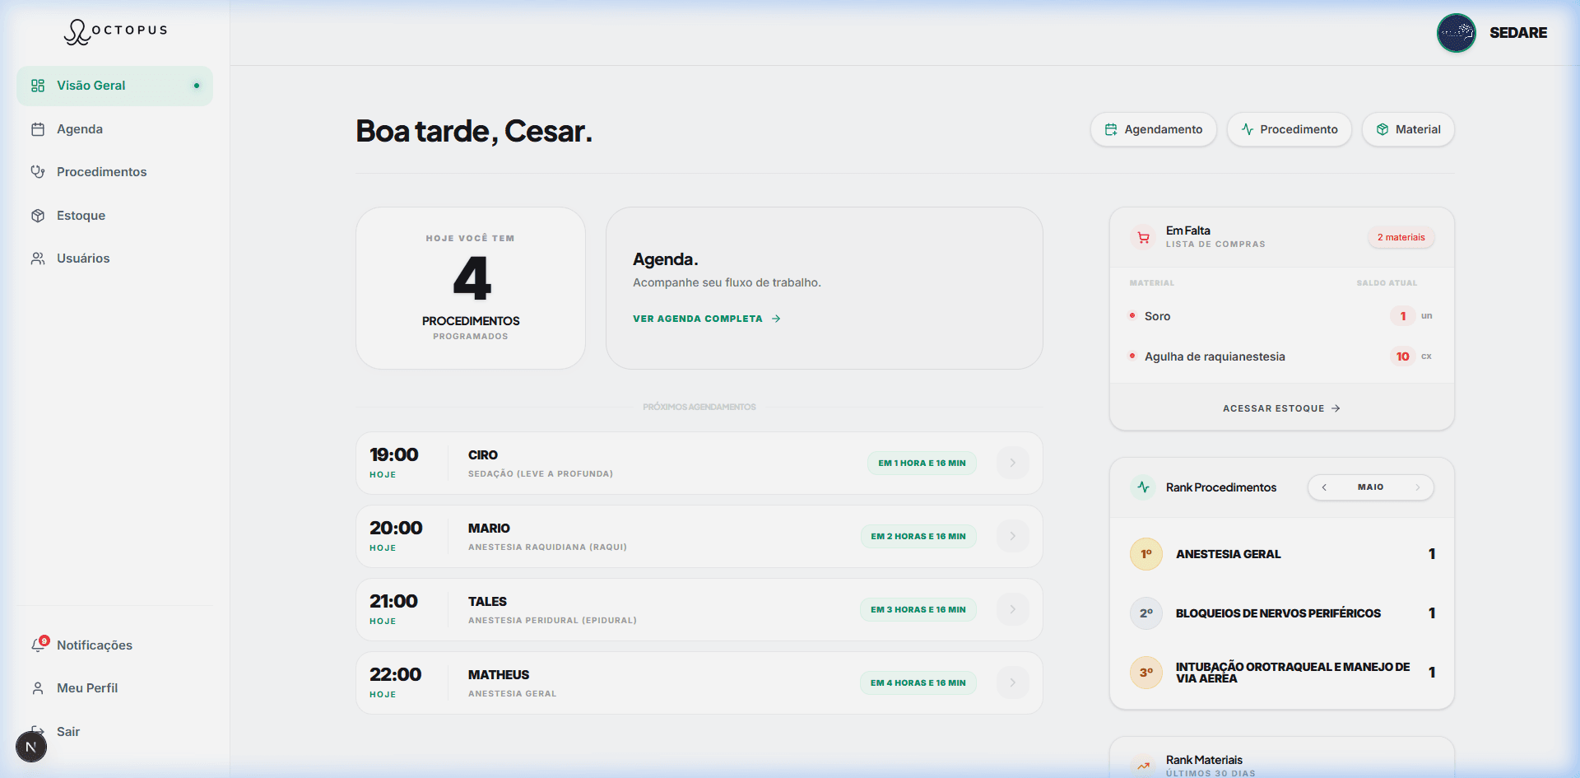Select the MARIO appointment name
The height and width of the screenshot is (778, 1580).
point(489,529)
